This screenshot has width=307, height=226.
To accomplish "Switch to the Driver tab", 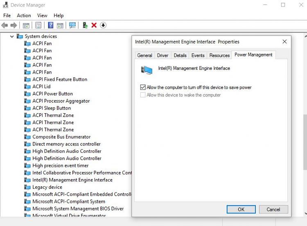I will click(x=163, y=55).
